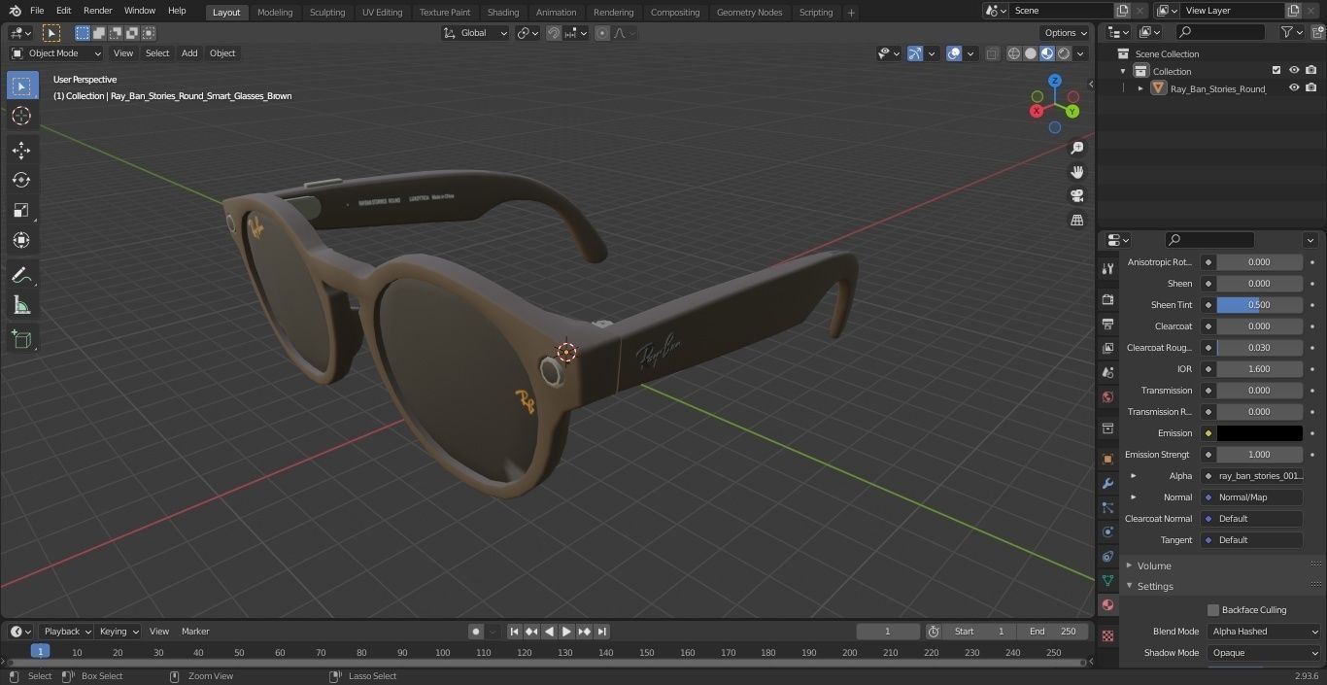Disable Collection in renders camera icon

tap(1310, 70)
